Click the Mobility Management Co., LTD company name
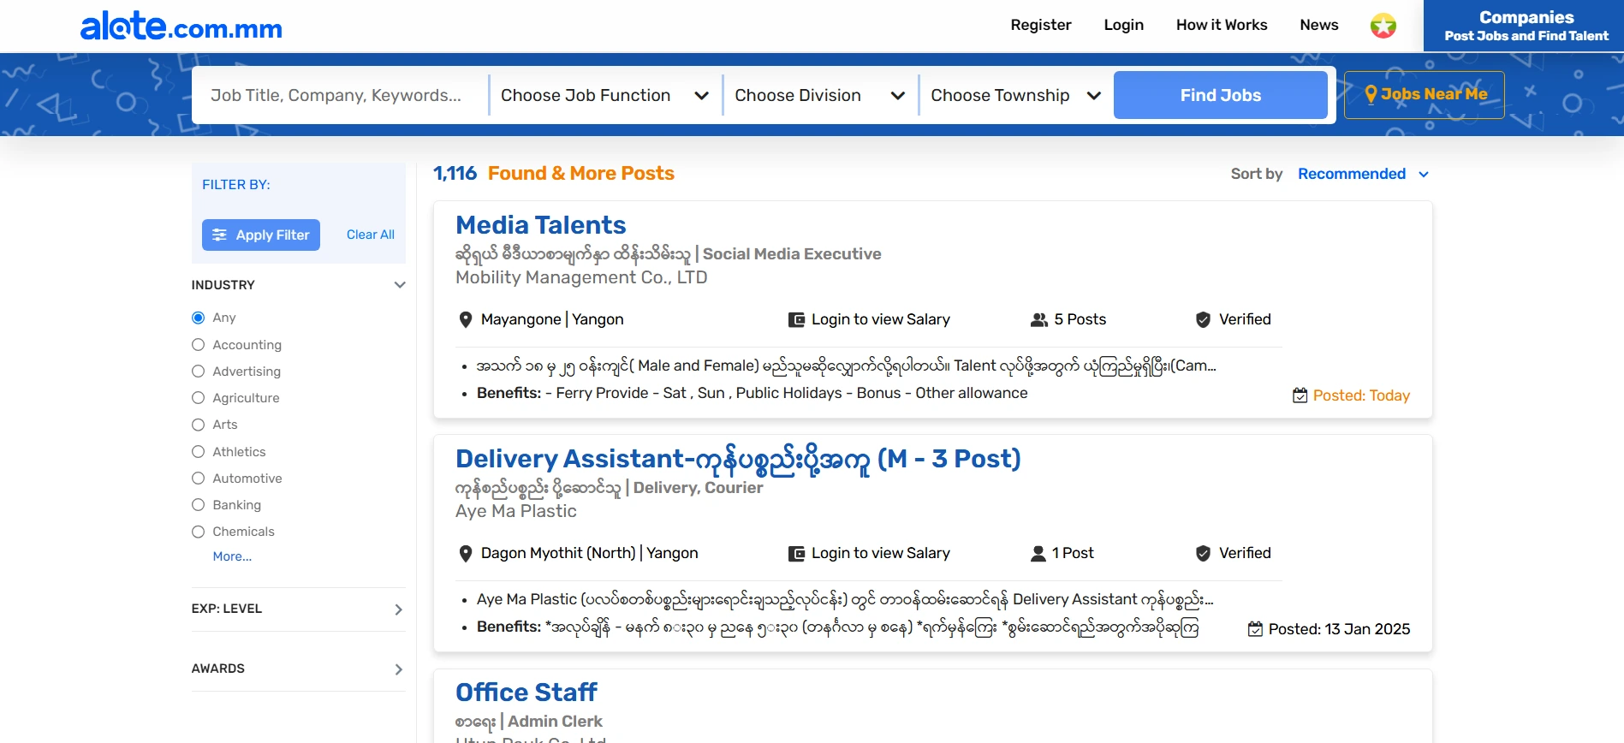Screen dimensions: 1624x743 pos(581,277)
